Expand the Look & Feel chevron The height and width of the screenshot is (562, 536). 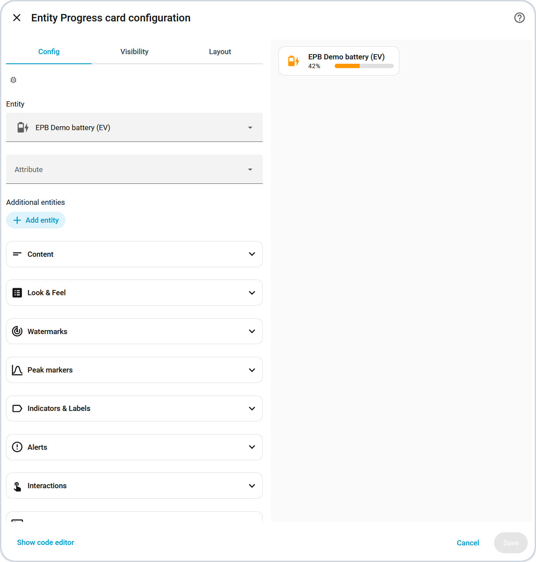coord(252,293)
